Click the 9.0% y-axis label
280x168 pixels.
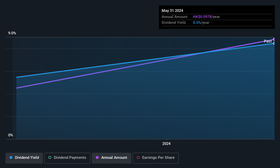[x=12, y=33]
